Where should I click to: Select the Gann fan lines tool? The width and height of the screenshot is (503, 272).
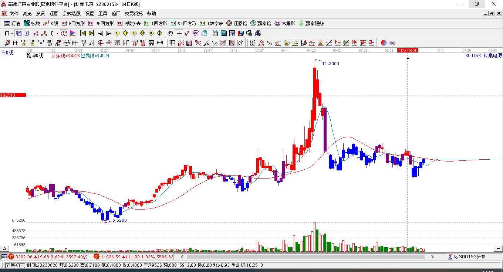(181, 43)
